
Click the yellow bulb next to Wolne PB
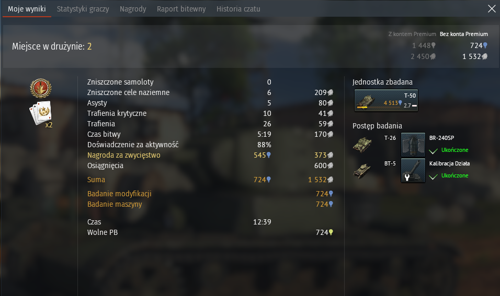[331, 232]
